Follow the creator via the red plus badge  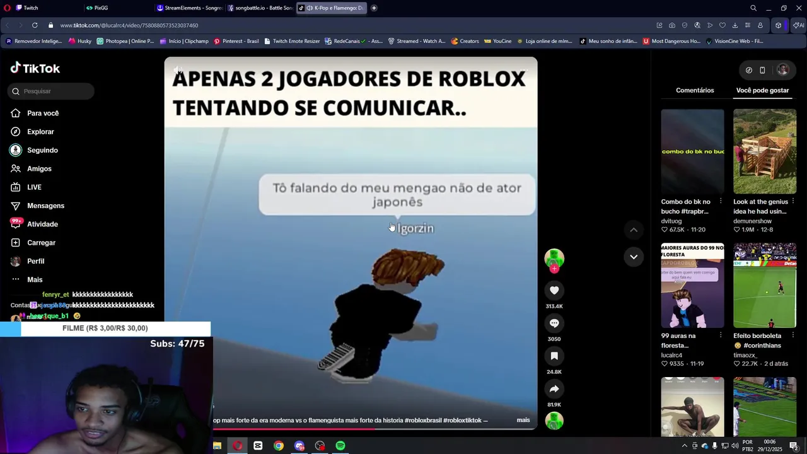tap(554, 269)
